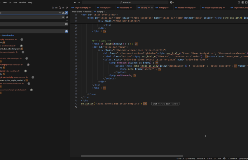
Task: Open the Go menu
Action: [10, 3]
